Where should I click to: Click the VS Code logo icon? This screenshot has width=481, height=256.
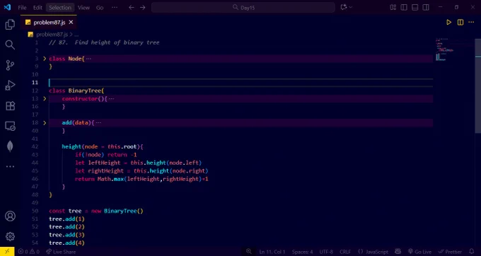[7, 7]
